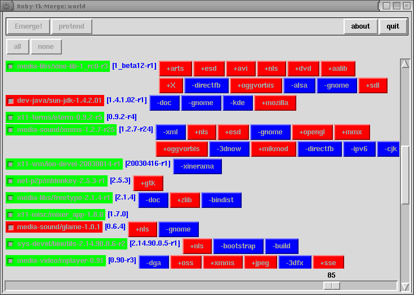Screen dimensions: 414x295
Task: Select all packages with the all button
Action: point(18,47)
